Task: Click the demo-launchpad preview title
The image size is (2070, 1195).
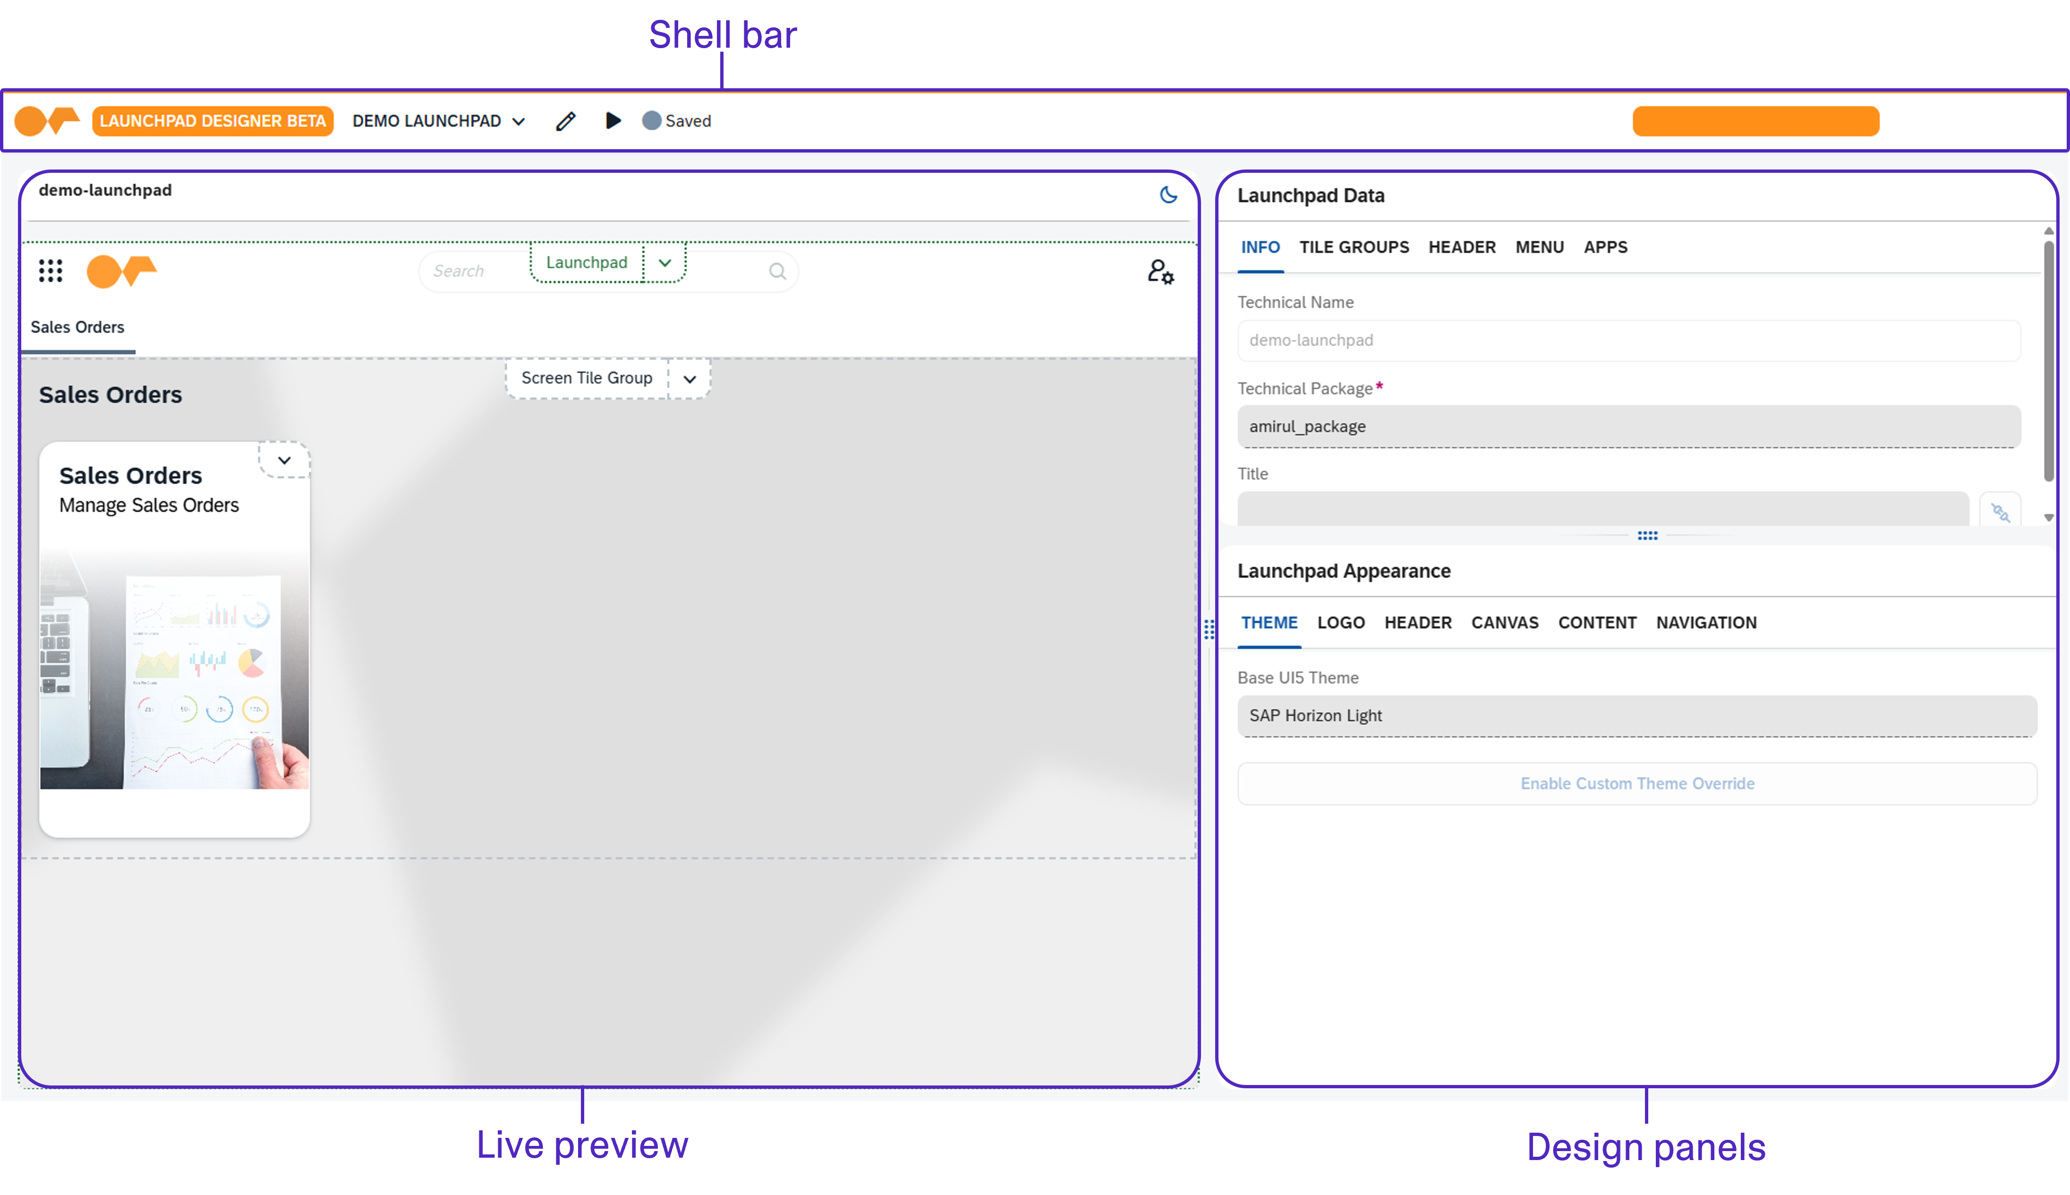Action: coord(105,190)
